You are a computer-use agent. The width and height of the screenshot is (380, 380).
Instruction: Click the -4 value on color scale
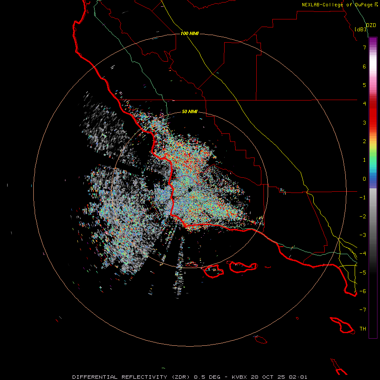pos(363,254)
